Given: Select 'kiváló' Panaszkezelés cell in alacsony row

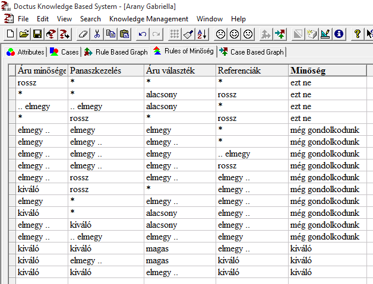Looking at the screenshot, I should pos(106,225).
